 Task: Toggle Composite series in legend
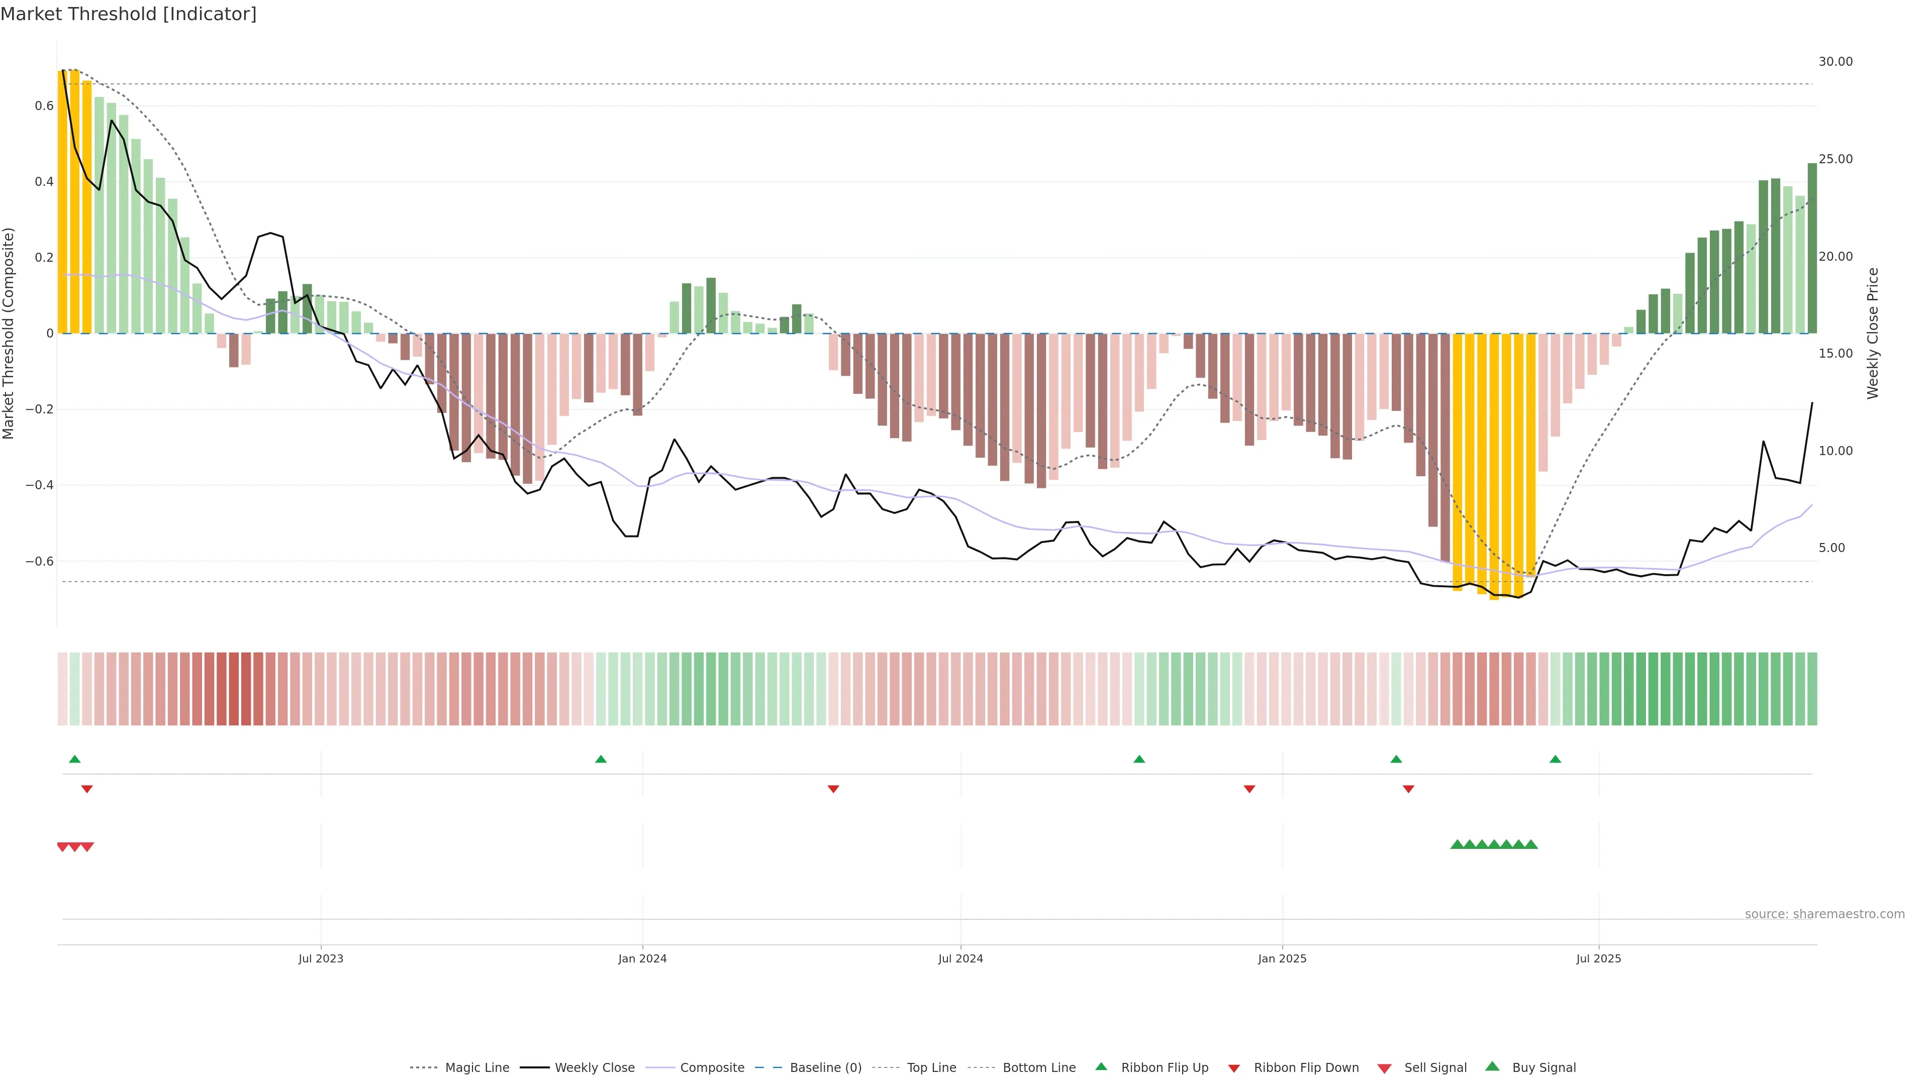coord(712,1068)
